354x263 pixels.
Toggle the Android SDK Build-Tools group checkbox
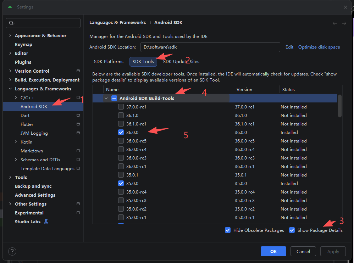(114, 98)
